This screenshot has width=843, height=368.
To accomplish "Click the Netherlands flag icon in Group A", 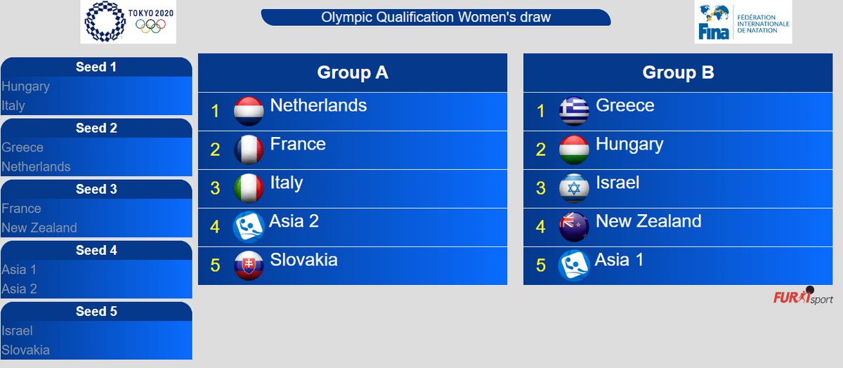I will tap(248, 111).
